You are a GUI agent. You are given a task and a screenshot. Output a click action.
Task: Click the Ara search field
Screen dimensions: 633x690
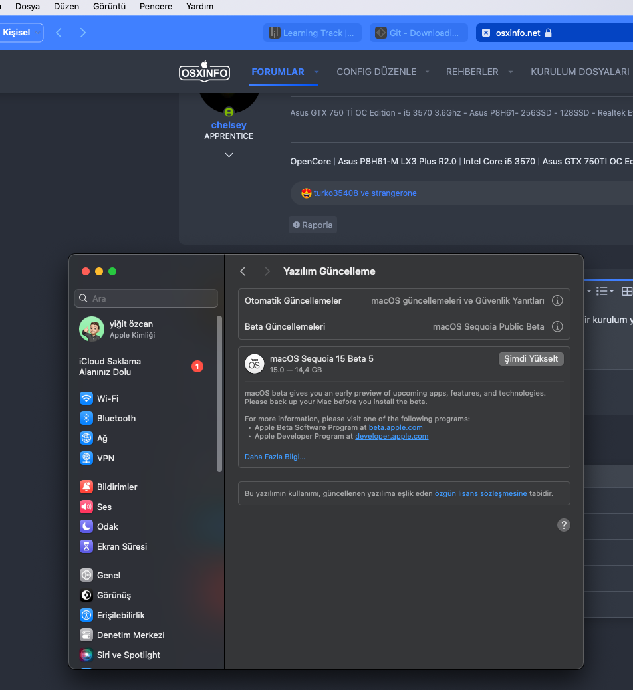146,298
